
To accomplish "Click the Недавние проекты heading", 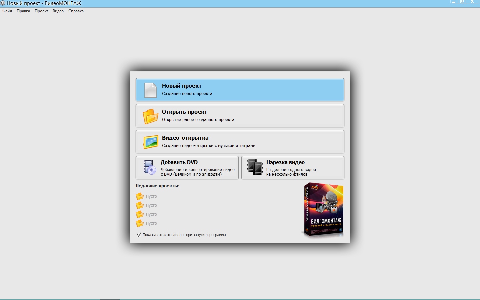I will point(157,186).
